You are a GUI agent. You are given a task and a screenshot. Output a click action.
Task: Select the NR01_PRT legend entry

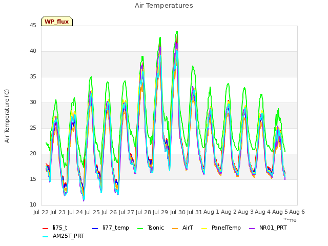[268, 228]
